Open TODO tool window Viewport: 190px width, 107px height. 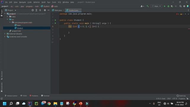[24, 96]
